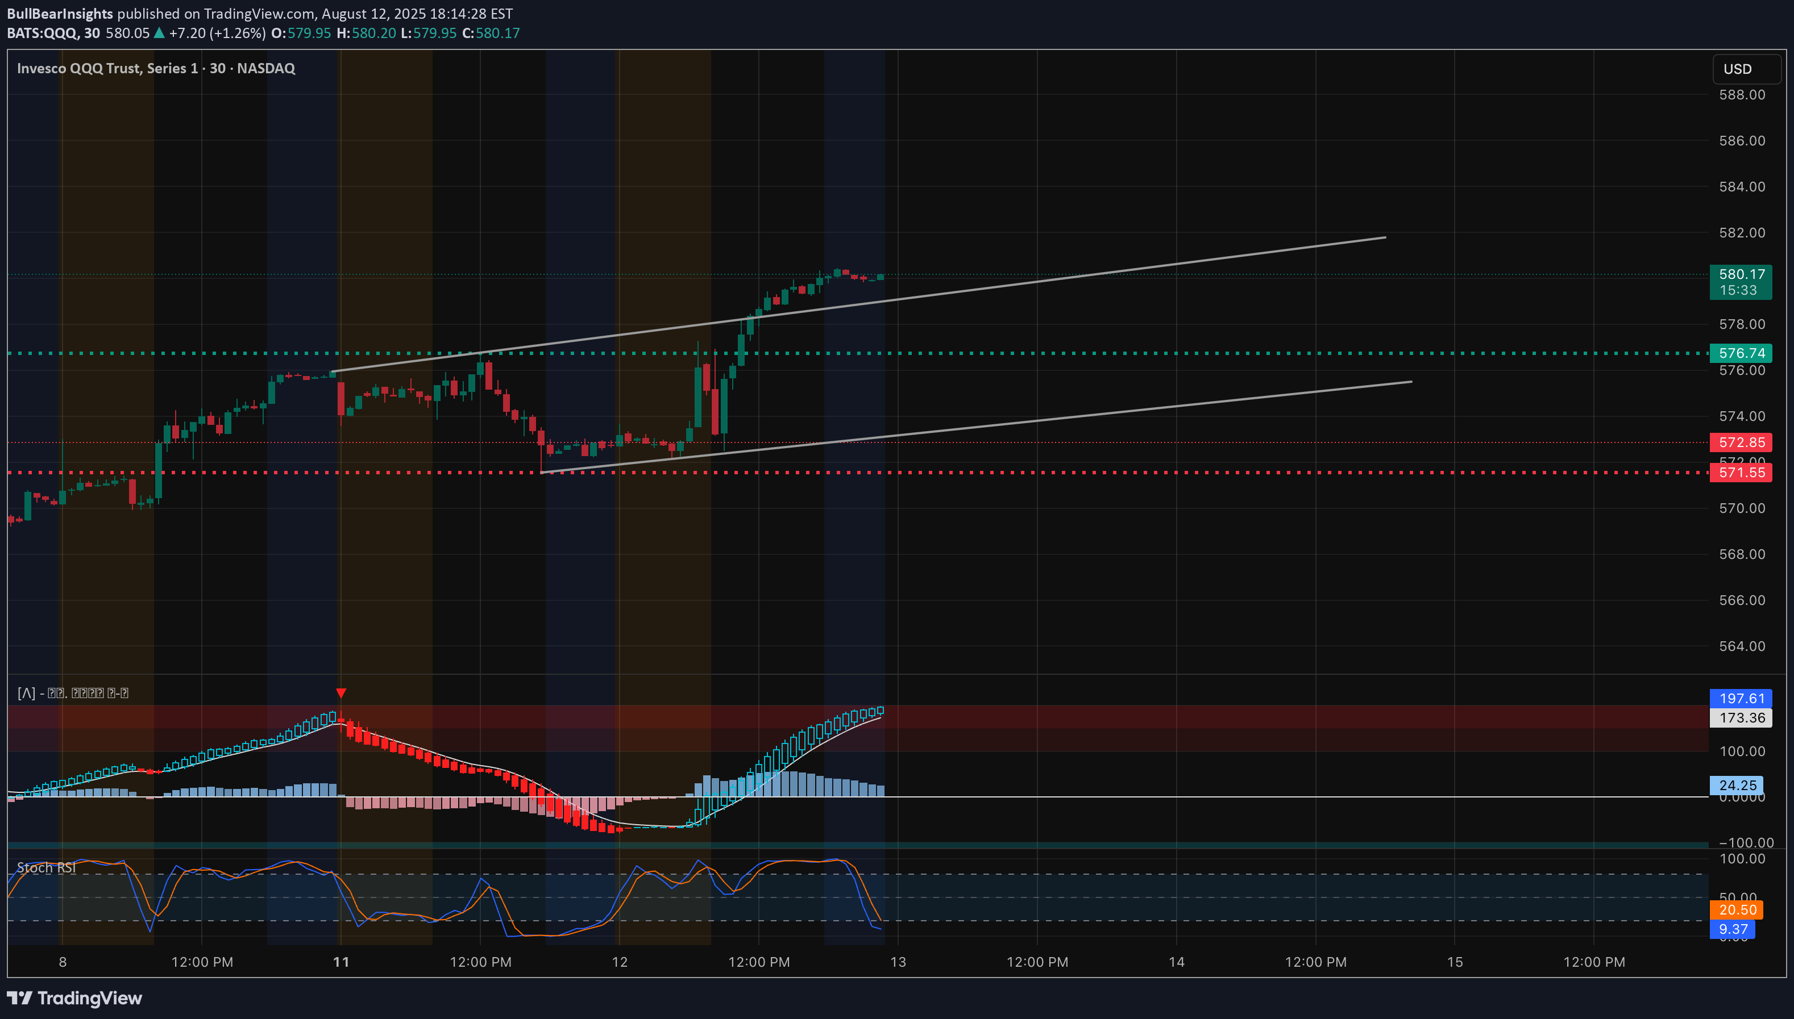Click the closing price C:580.17 in header
This screenshot has height=1019, width=1794.
pos(491,33)
